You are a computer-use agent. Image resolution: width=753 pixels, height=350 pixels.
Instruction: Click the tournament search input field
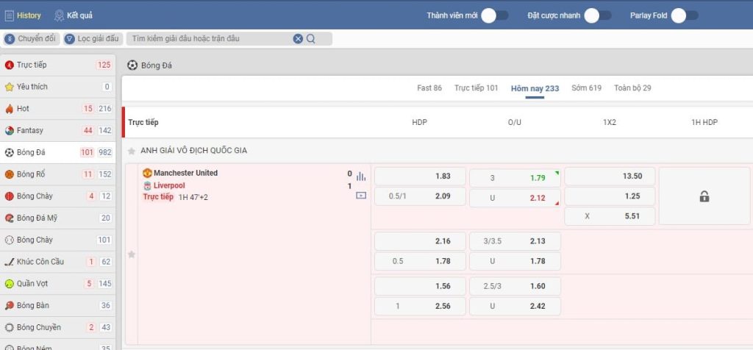[x=210, y=39]
